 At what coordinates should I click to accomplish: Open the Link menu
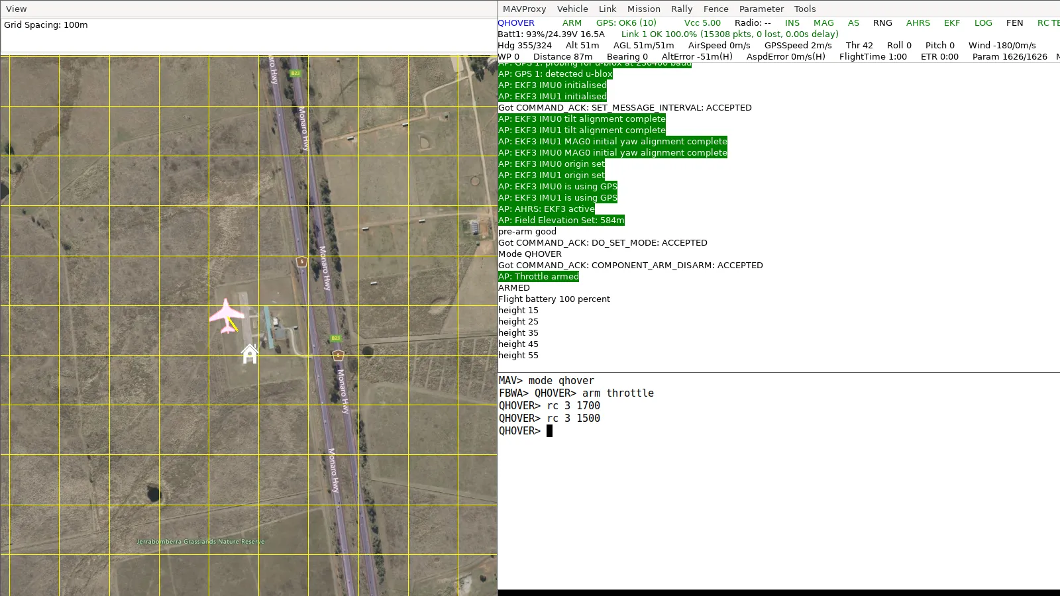[x=608, y=9]
